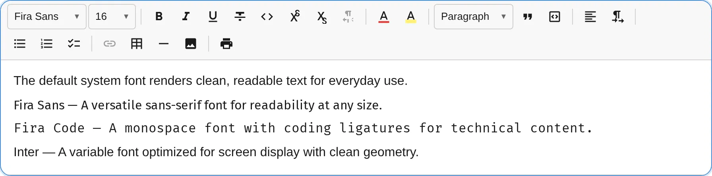Image resolution: width=712 pixels, height=176 pixels.
Task: Open the yellow highlight color picker
Action: tap(411, 17)
